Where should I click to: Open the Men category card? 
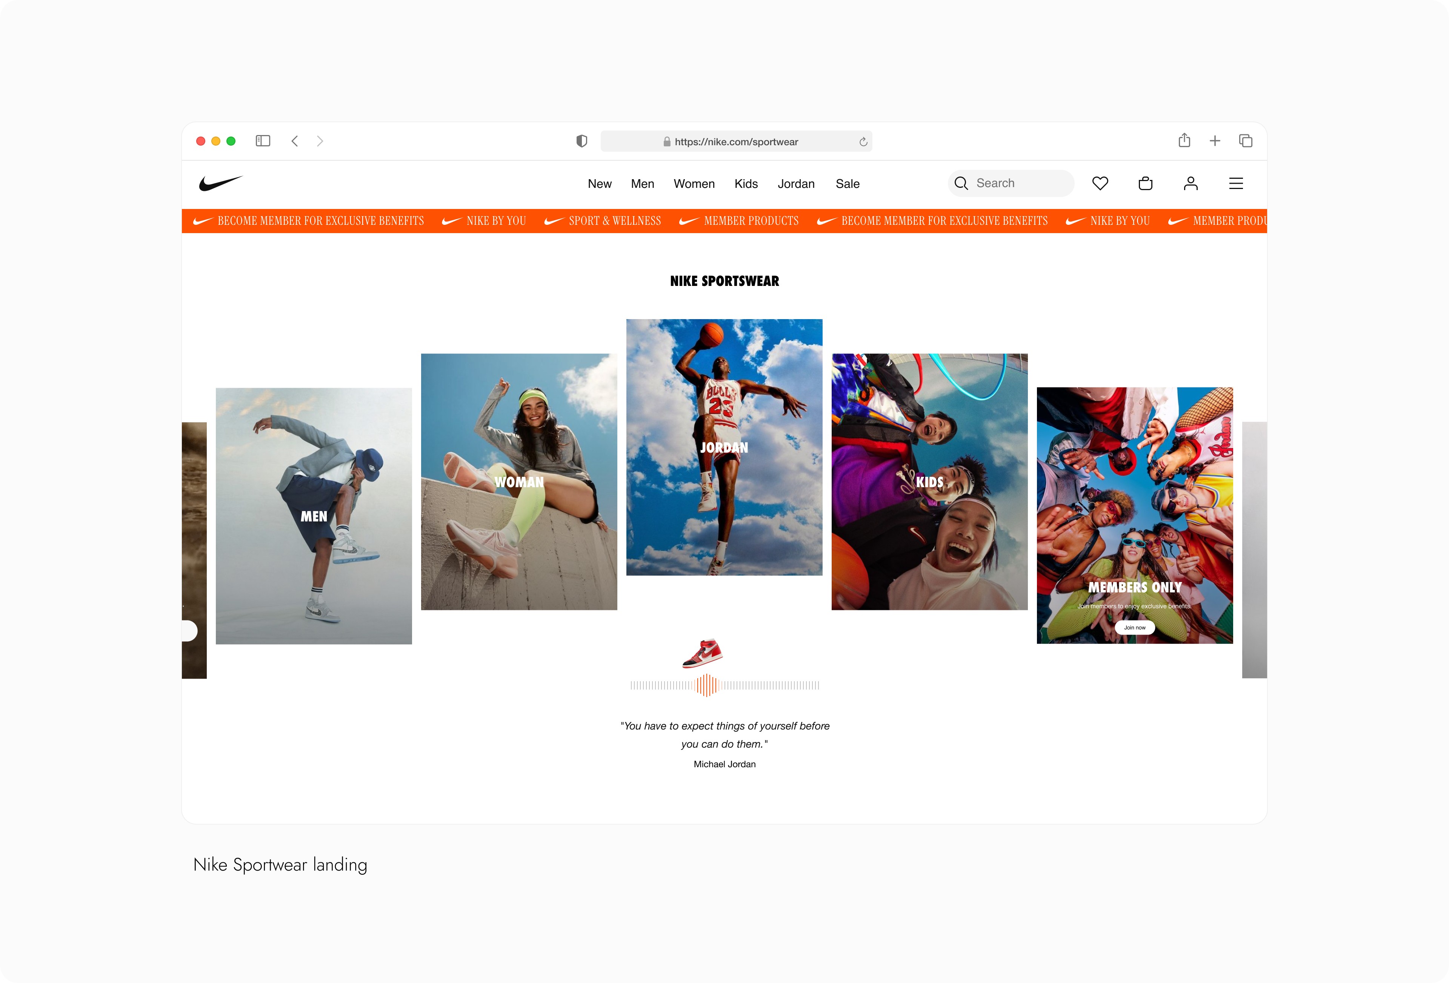point(314,516)
